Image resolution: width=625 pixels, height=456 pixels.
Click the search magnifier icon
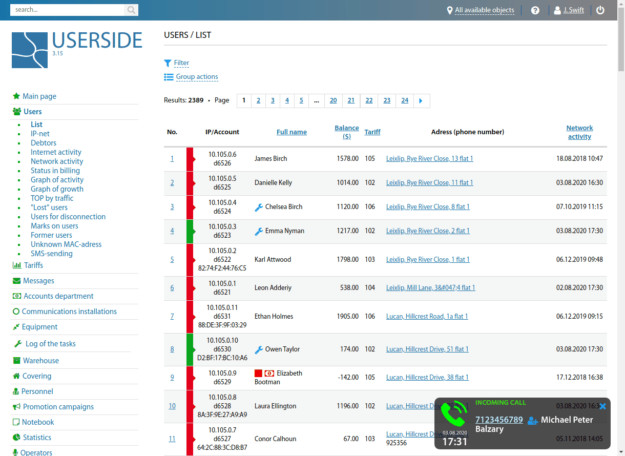131,10
